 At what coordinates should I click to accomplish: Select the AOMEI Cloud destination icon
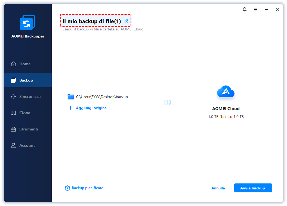(226, 91)
